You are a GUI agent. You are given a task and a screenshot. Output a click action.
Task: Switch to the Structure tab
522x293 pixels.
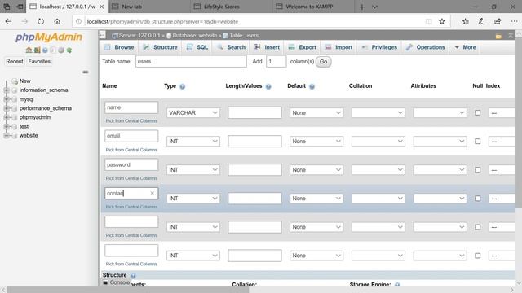coord(160,47)
